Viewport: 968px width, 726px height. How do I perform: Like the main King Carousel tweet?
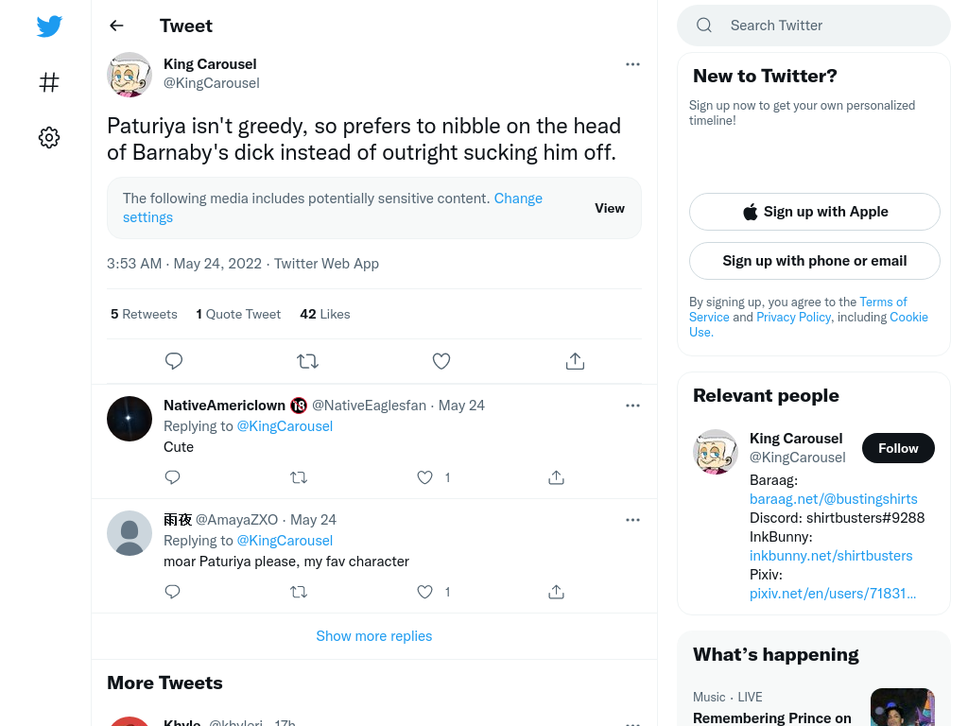click(x=441, y=360)
